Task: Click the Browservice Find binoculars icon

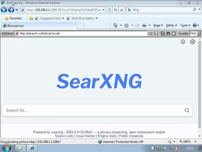Action: point(168,33)
